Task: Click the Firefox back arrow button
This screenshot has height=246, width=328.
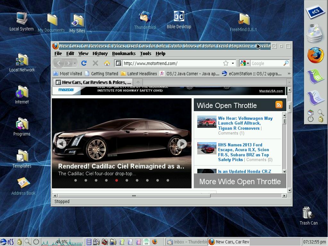Action: (x=59, y=63)
